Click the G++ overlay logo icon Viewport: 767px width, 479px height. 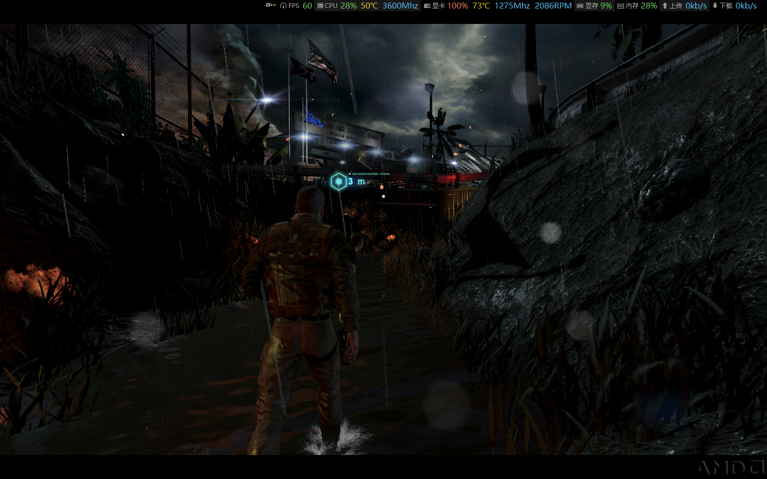coord(271,5)
